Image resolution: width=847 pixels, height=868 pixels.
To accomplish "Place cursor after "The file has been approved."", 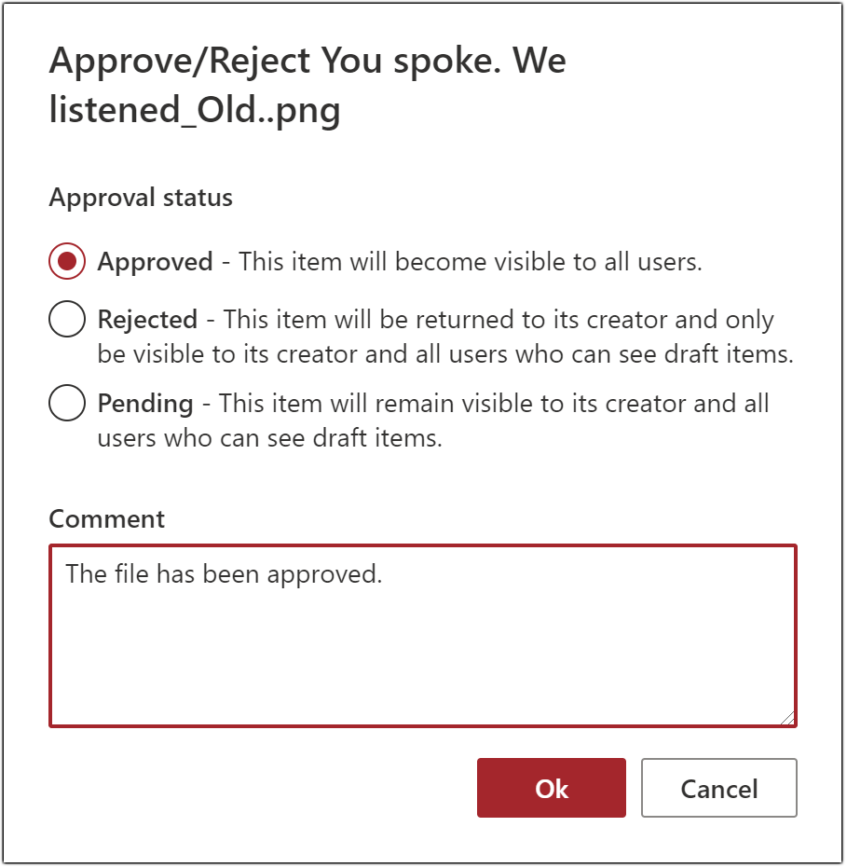I will 384,574.
